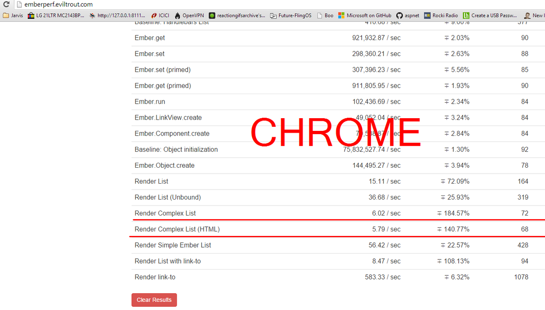Click the value '56.42 / sec'

point(385,245)
